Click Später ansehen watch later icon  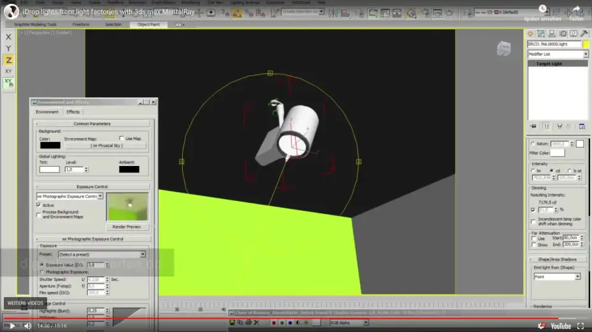[542, 9]
